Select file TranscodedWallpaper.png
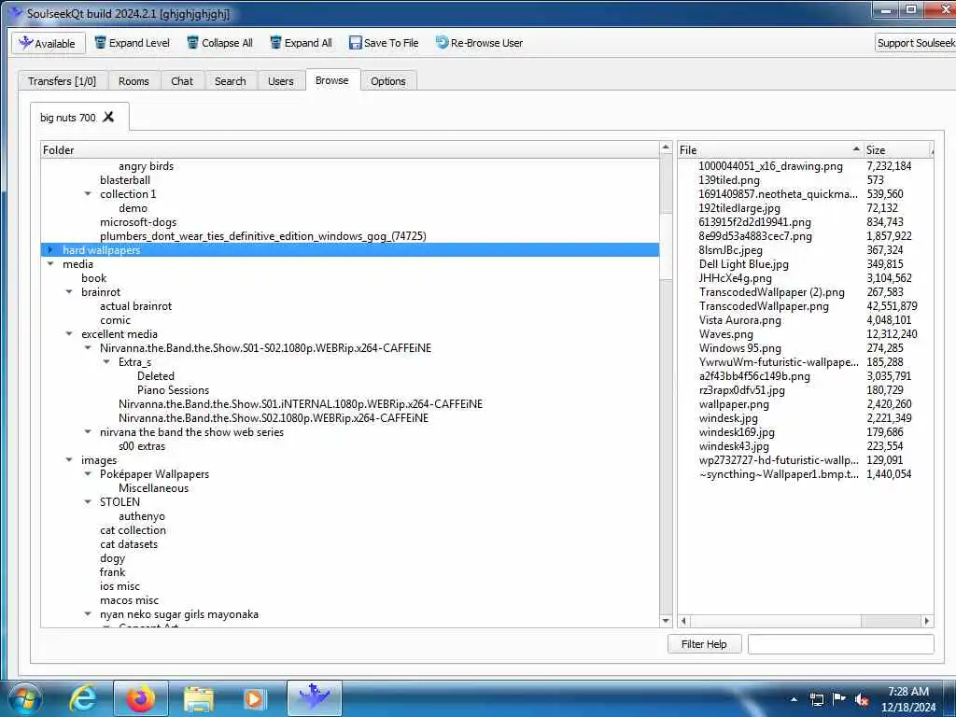Screen dimensions: 956x717 [x=764, y=306]
